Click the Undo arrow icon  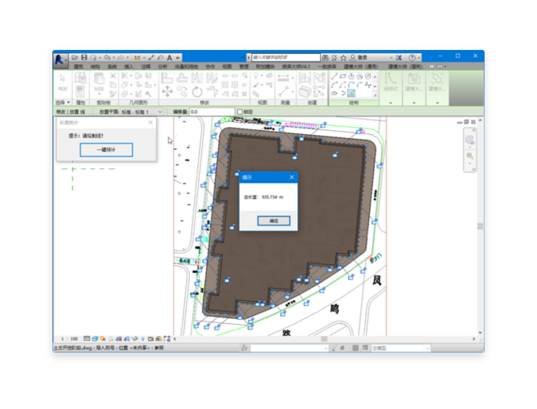pos(107,57)
